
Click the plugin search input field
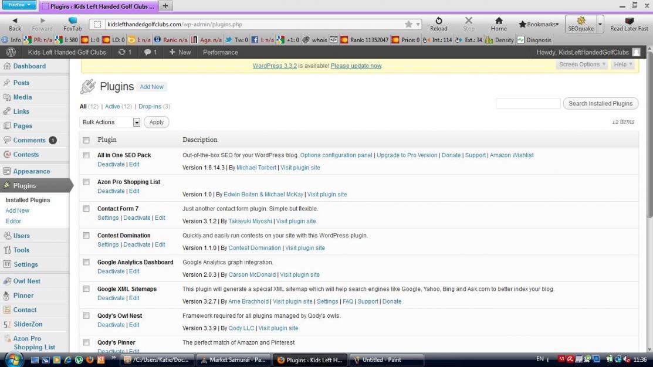click(x=528, y=103)
